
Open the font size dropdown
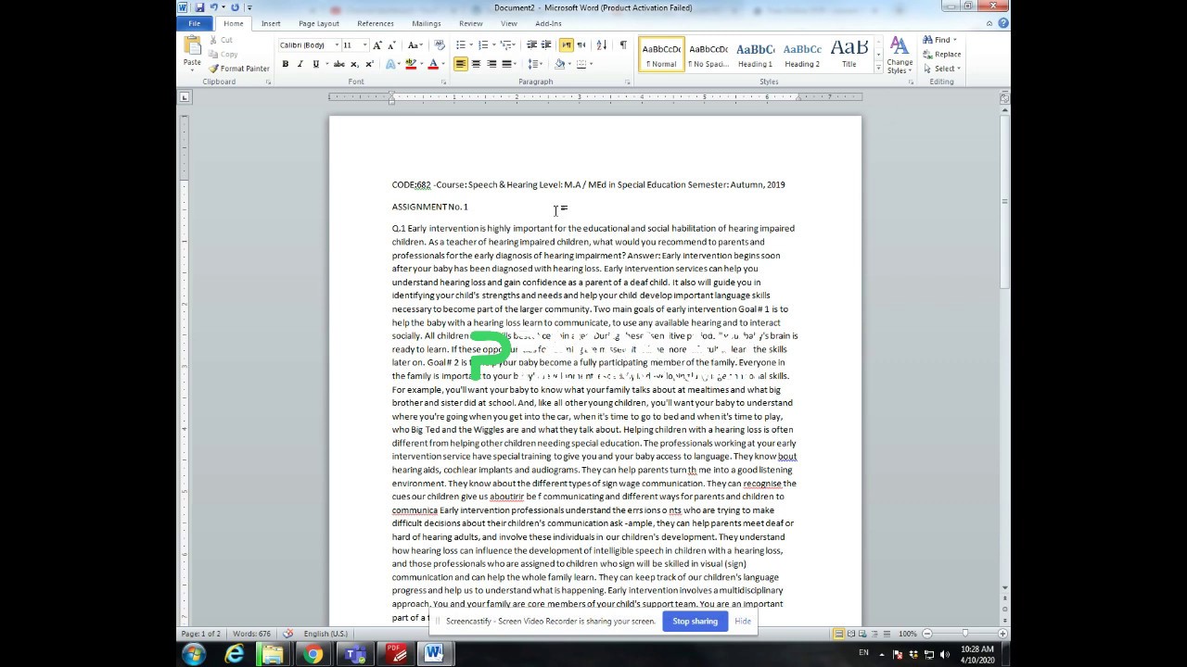[364, 45]
